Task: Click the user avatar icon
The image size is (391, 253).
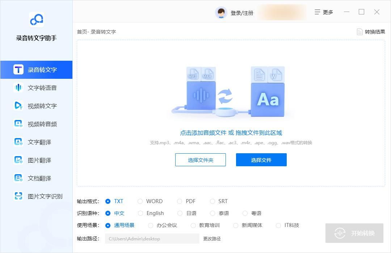Action: [x=221, y=12]
